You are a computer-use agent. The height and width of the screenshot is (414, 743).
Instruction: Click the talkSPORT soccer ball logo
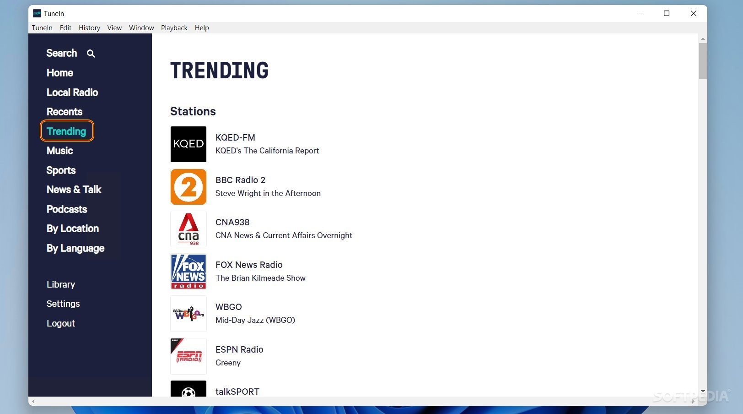click(x=188, y=389)
